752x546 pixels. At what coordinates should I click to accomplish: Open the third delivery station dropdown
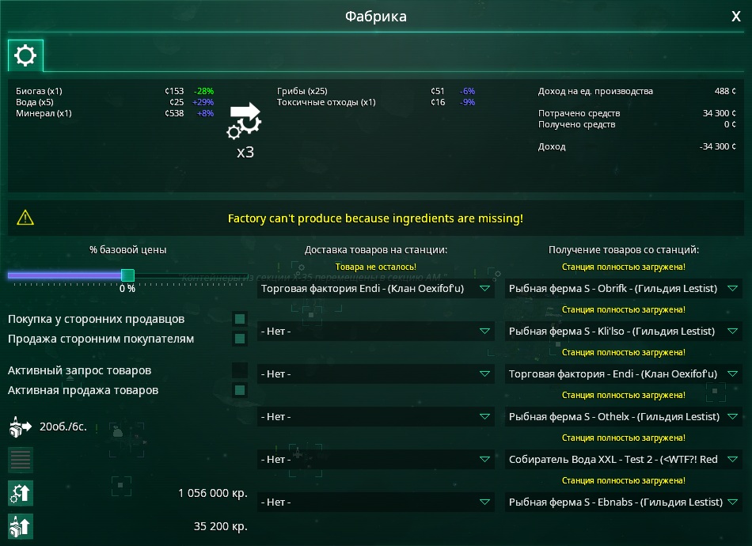[375, 374]
